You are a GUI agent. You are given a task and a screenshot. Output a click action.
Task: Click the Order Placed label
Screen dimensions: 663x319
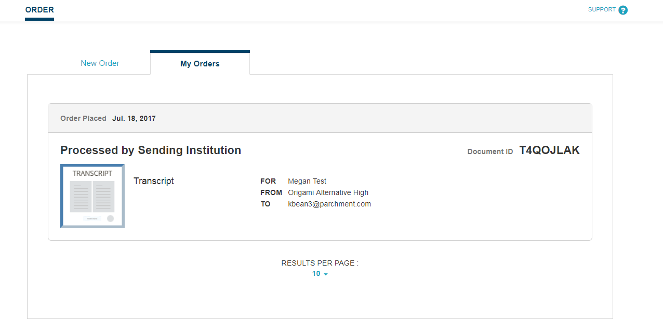tap(83, 118)
